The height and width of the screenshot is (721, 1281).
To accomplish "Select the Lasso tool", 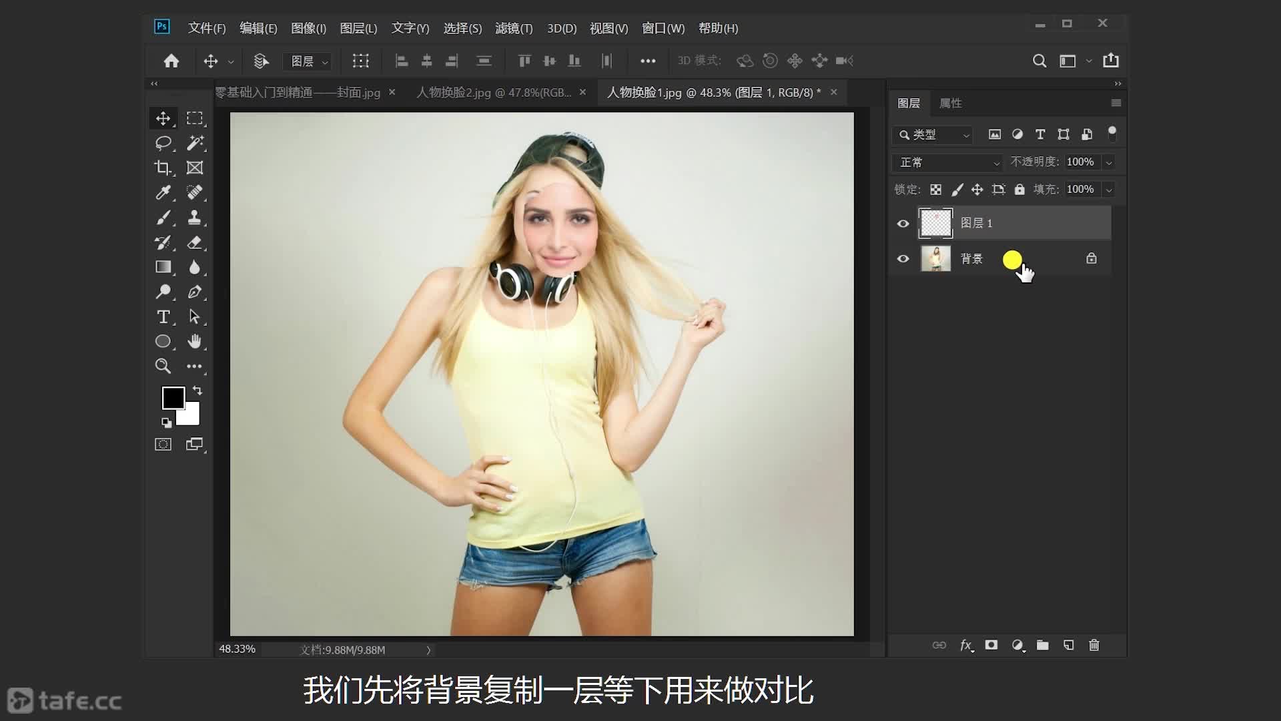I will point(163,143).
